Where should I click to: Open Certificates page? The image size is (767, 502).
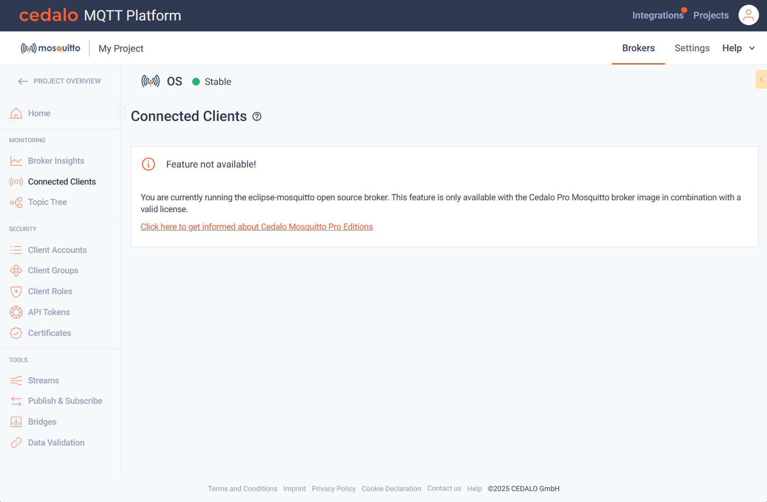point(49,333)
